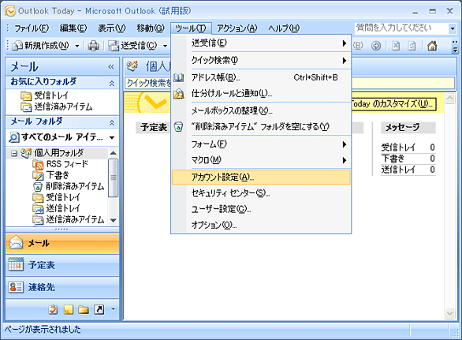Image resolution: width=462 pixels, height=340 pixels.
Task: Collapse the お気に入りフォルダ section
Action: [112, 84]
